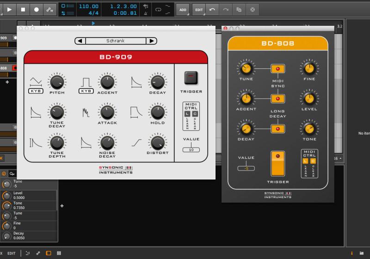Show the device panel orange square icon
Image resolution: width=370 pixels, height=259 pixels.
(x=49, y=253)
